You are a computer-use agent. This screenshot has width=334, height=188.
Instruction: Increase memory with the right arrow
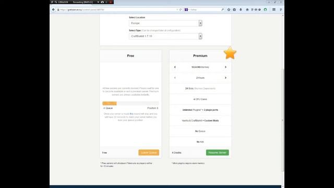pyautogui.click(x=225, y=67)
